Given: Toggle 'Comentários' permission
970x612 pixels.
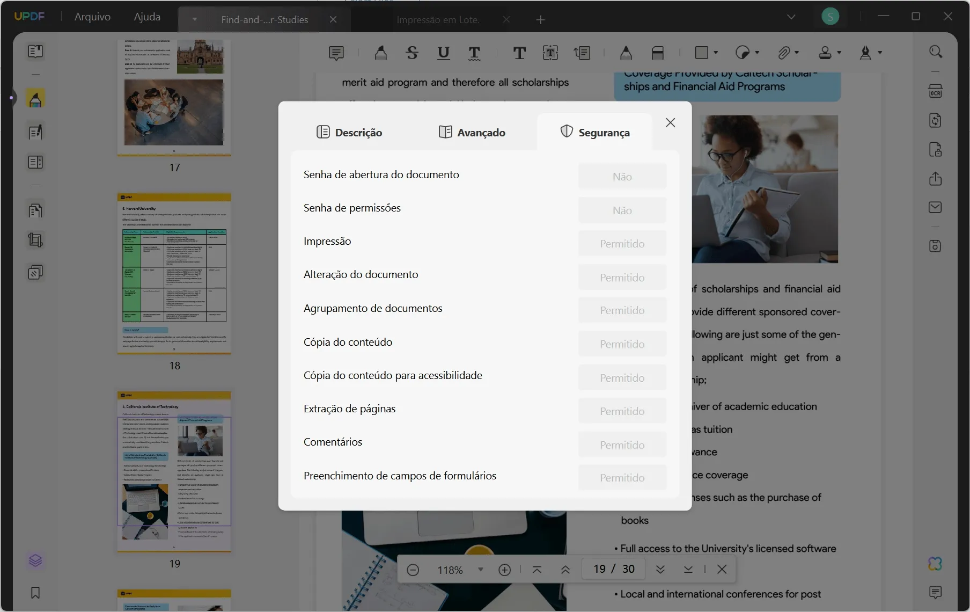Looking at the screenshot, I should [622, 445].
